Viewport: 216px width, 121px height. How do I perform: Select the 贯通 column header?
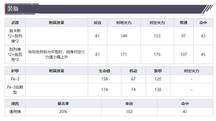[184, 23]
